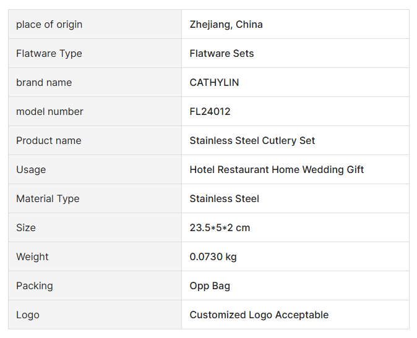417x338 pixels.
Task: Select model number value FL24012
Action: point(210,112)
